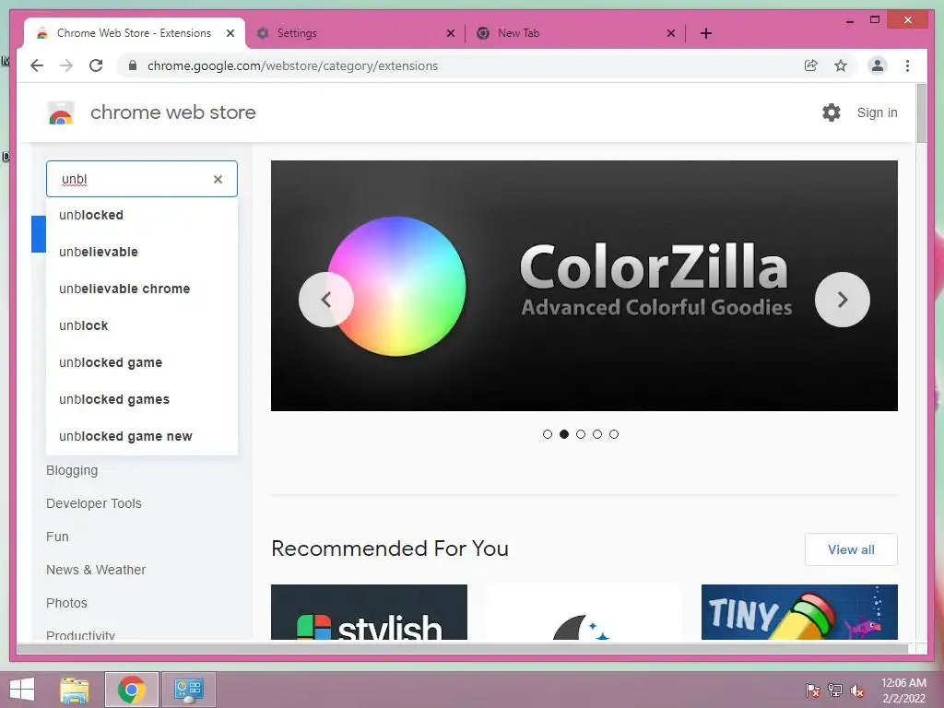Select the fifth carousel dot
Image resolution: width=944 pixels, height=708 pixels.
(613, 434)
